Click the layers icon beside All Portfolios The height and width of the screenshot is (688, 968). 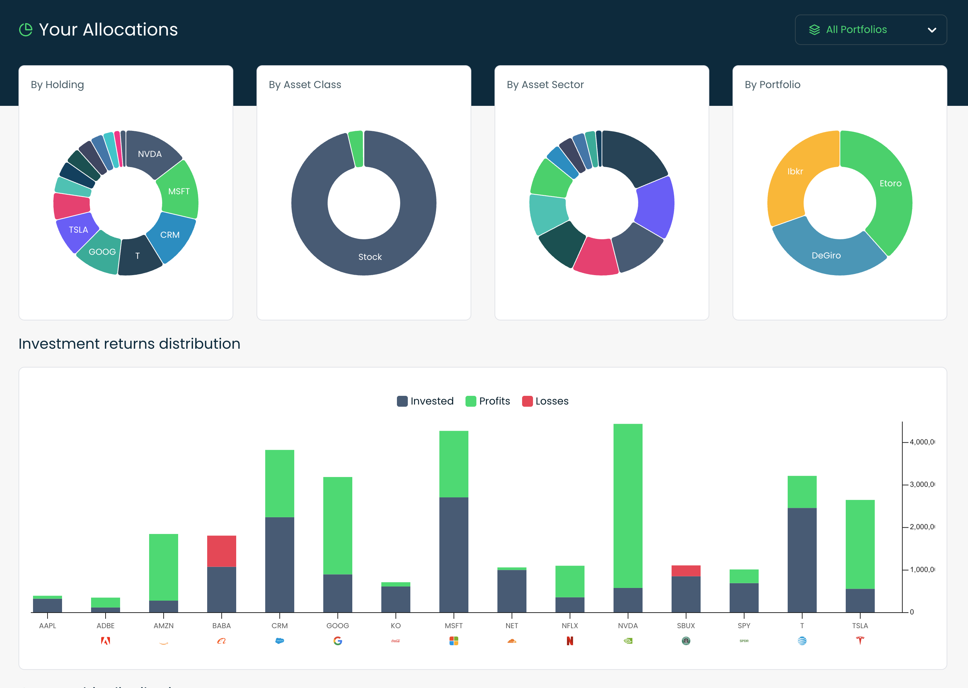pos(814,30)
